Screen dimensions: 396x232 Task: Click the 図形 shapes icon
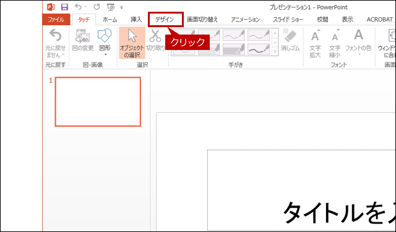(105, 36)
